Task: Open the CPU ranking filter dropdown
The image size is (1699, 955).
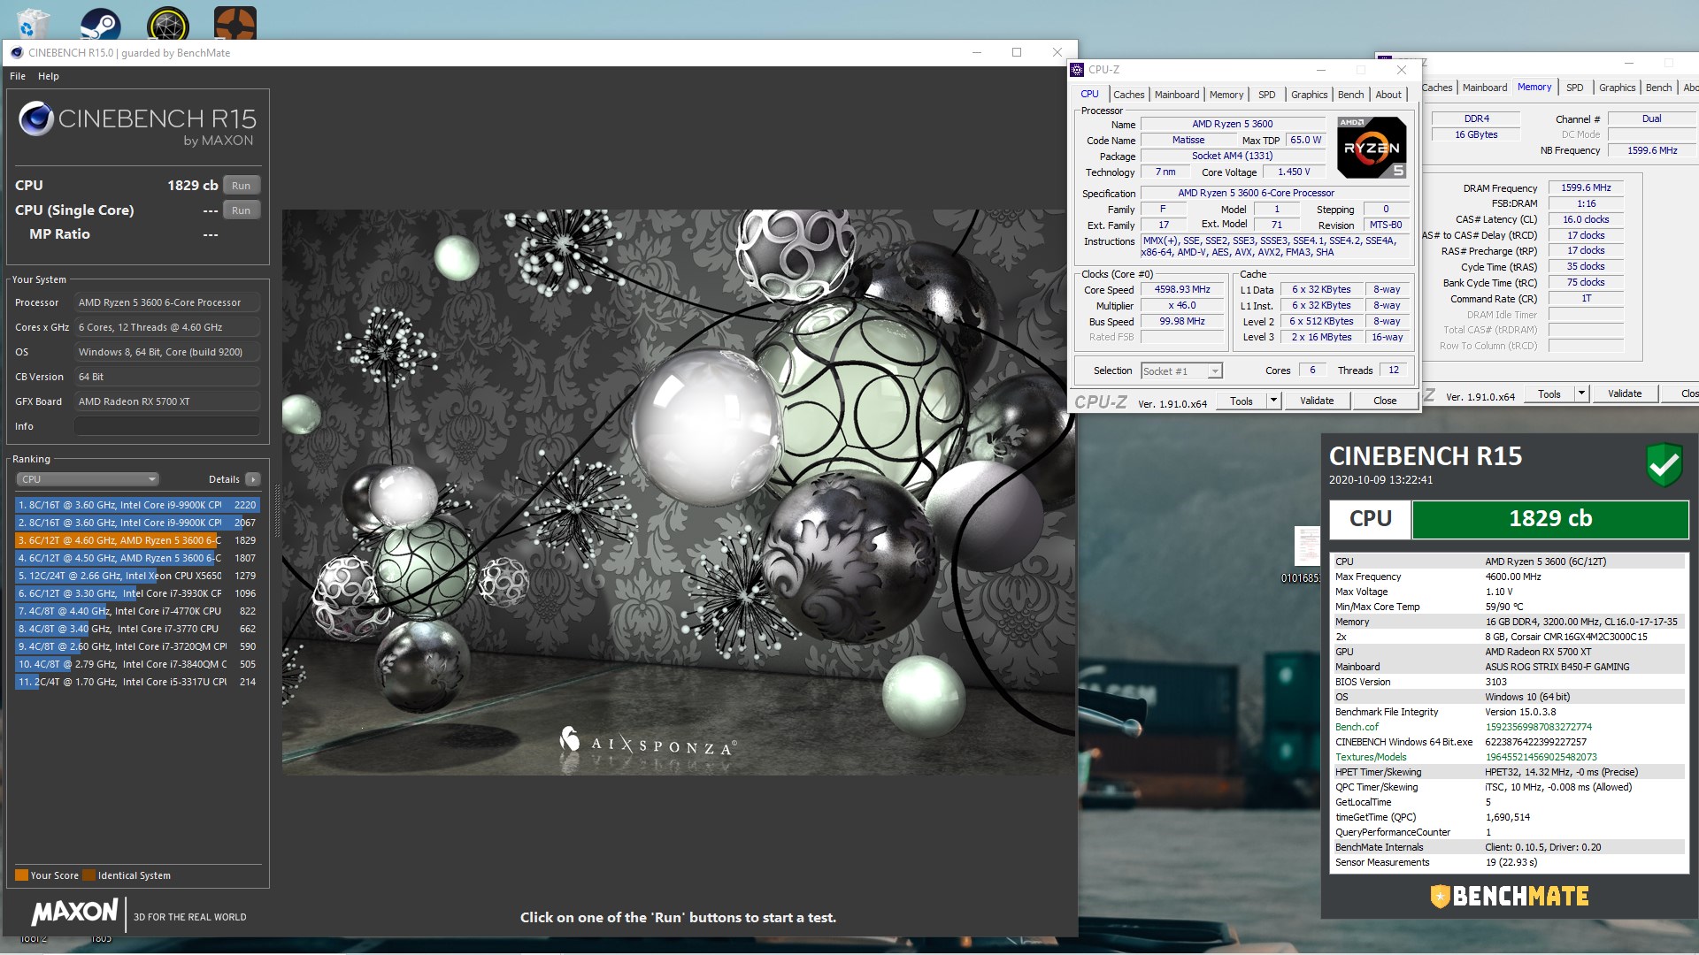Action: pyautogui.click(x=88, y=479)
